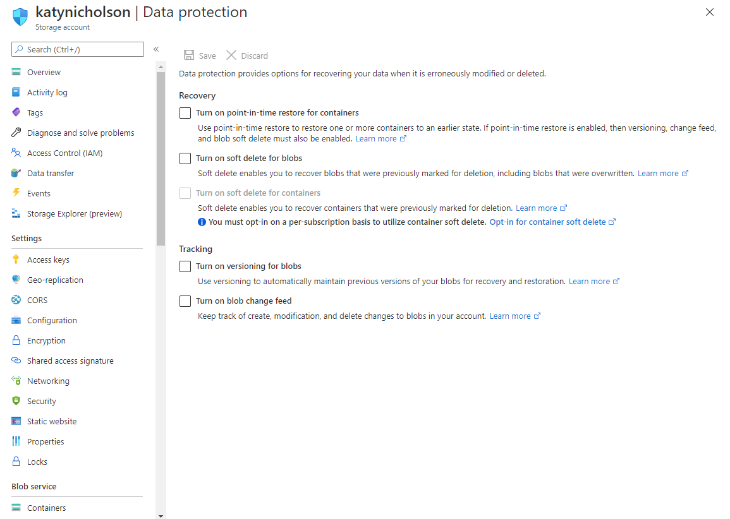Go to Containers under Blob service

46,508
